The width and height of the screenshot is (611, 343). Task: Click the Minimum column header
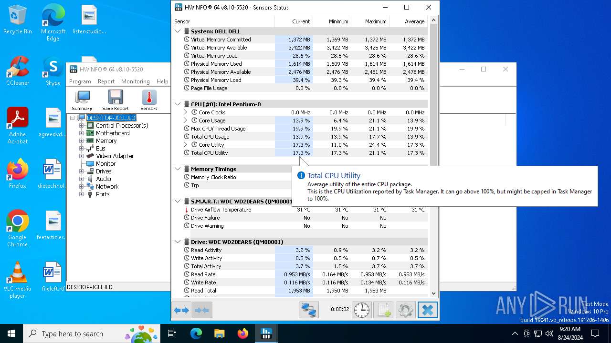click(332, 21)
